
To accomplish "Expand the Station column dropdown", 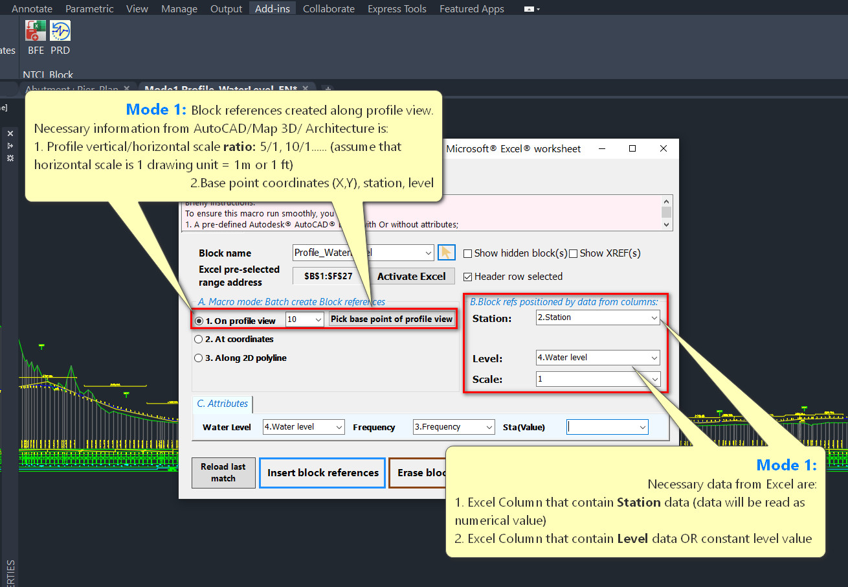I will coord(654,317).
